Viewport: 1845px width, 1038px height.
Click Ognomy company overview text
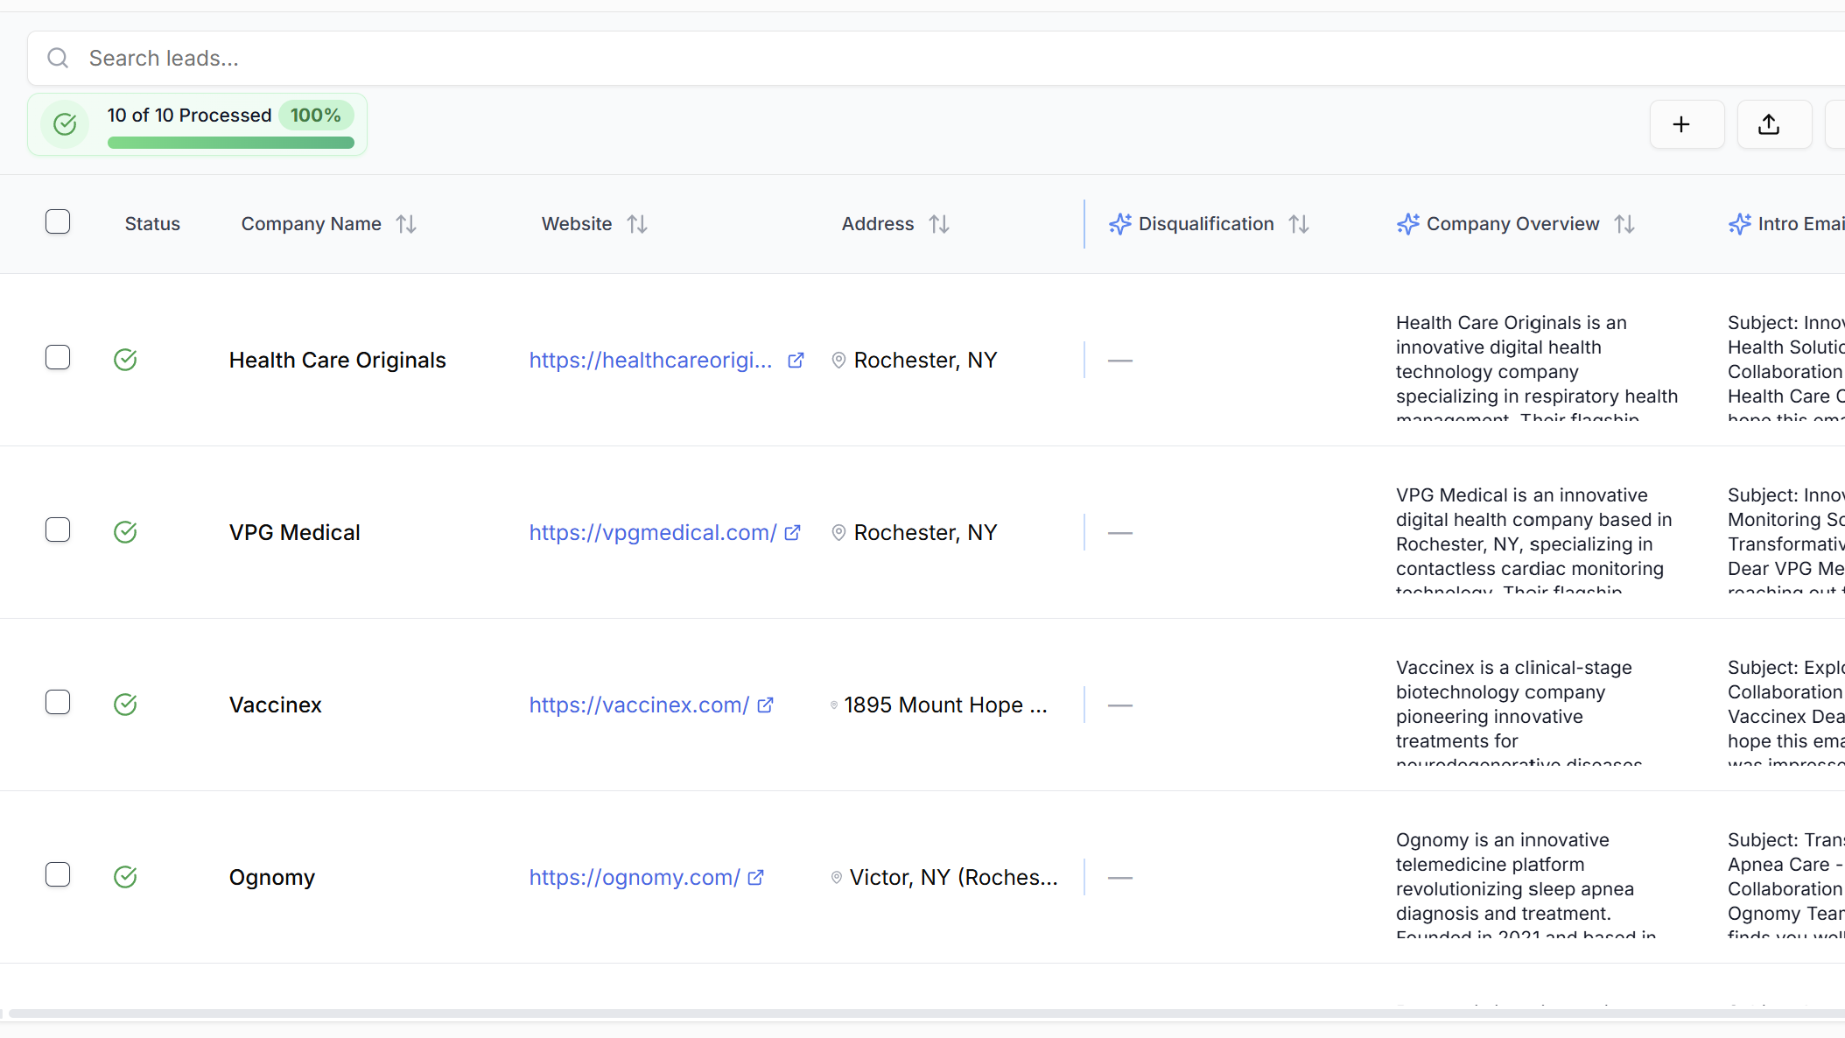coord(1526,883)
